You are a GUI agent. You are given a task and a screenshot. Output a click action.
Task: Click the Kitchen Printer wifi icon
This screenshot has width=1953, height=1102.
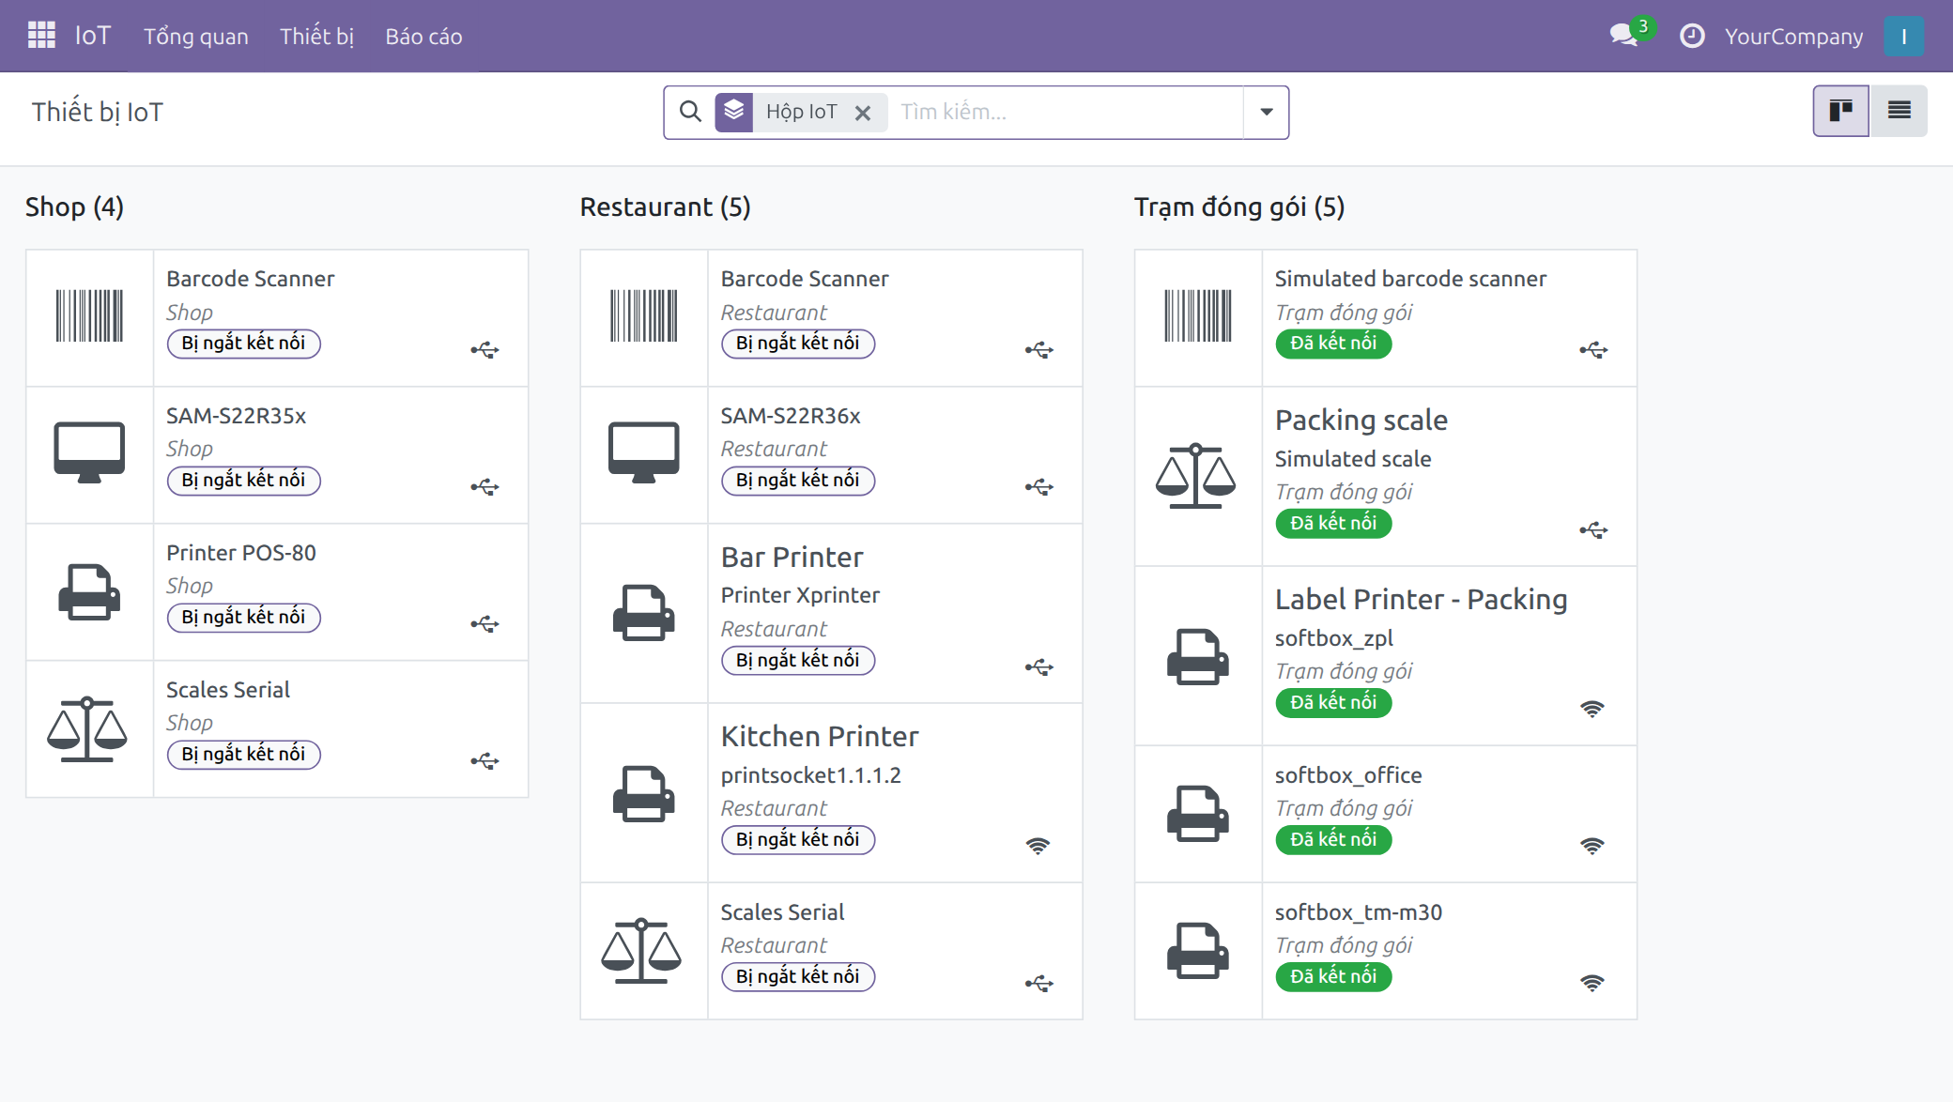tap(1038, 846)
